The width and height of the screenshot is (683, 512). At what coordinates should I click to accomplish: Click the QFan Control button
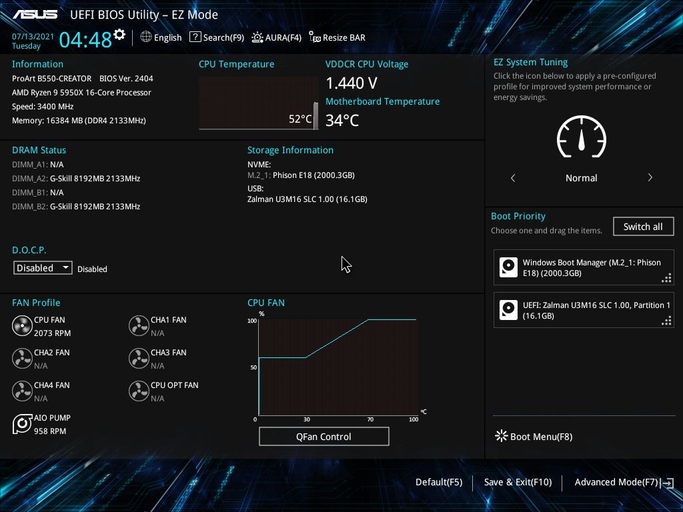[x=323, y=436]
